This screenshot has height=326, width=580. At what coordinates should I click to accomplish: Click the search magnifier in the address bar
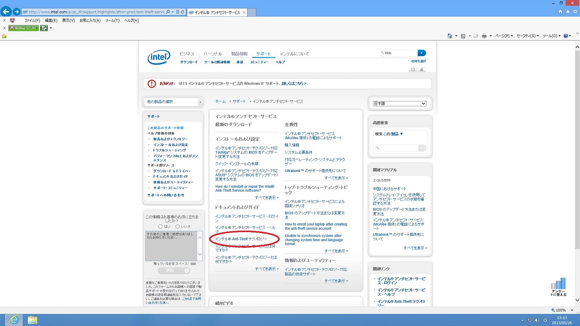167,12
